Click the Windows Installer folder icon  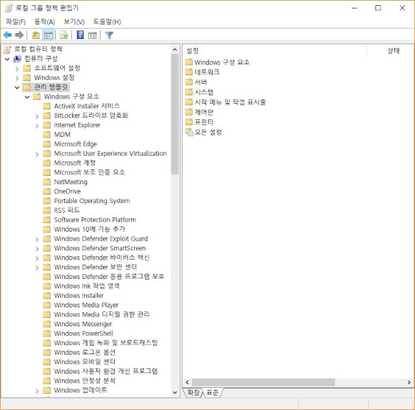click(47, 295)
